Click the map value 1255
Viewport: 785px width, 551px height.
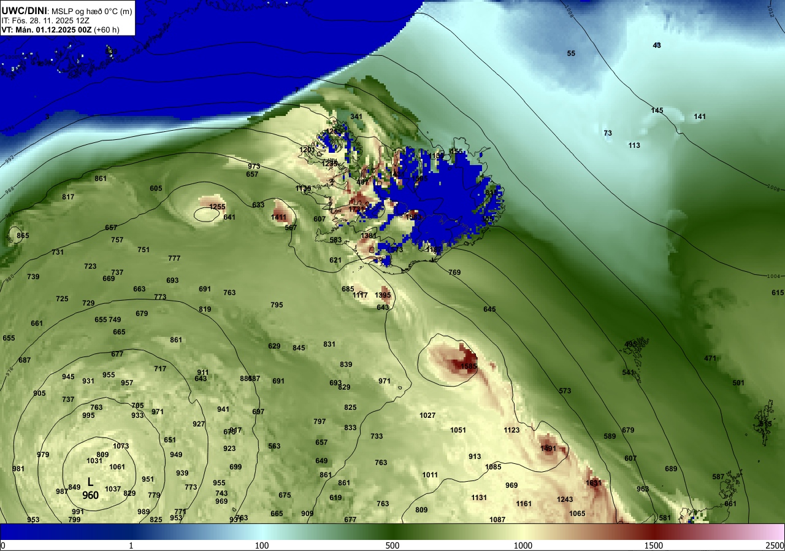(218, 207)
